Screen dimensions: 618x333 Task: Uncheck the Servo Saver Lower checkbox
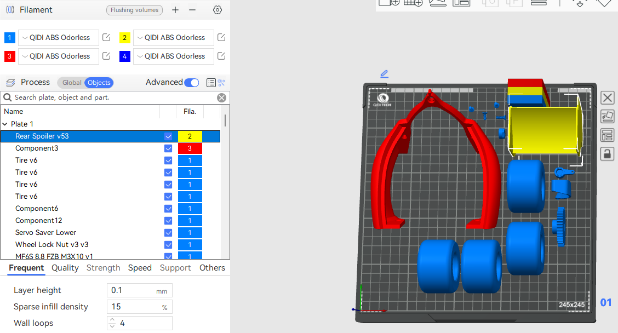168,233
